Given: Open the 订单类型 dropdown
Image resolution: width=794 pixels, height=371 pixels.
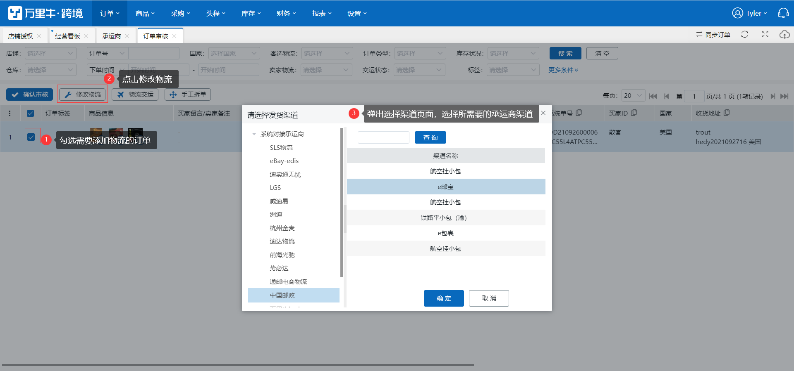Looking at the screenshot, I should pyautogui.click(x=420, y=53).
